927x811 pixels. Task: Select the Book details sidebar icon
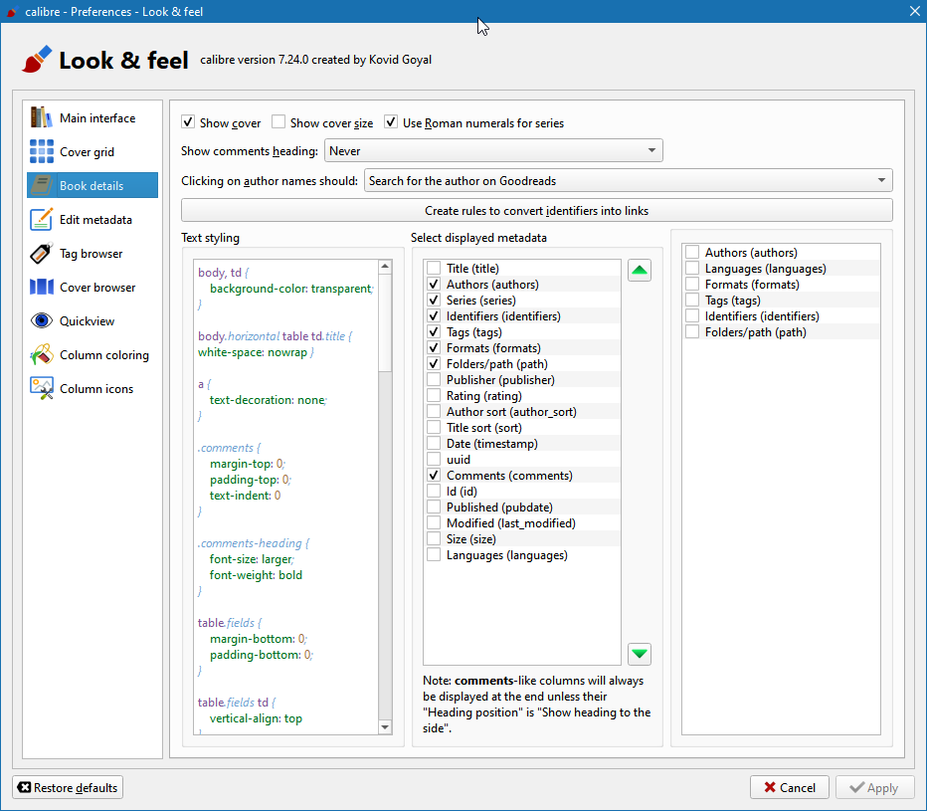pos(42,185)
